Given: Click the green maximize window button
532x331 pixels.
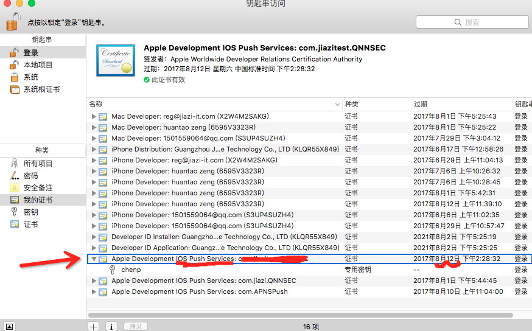Looking at the screenshot, I should tap(32, 3).
